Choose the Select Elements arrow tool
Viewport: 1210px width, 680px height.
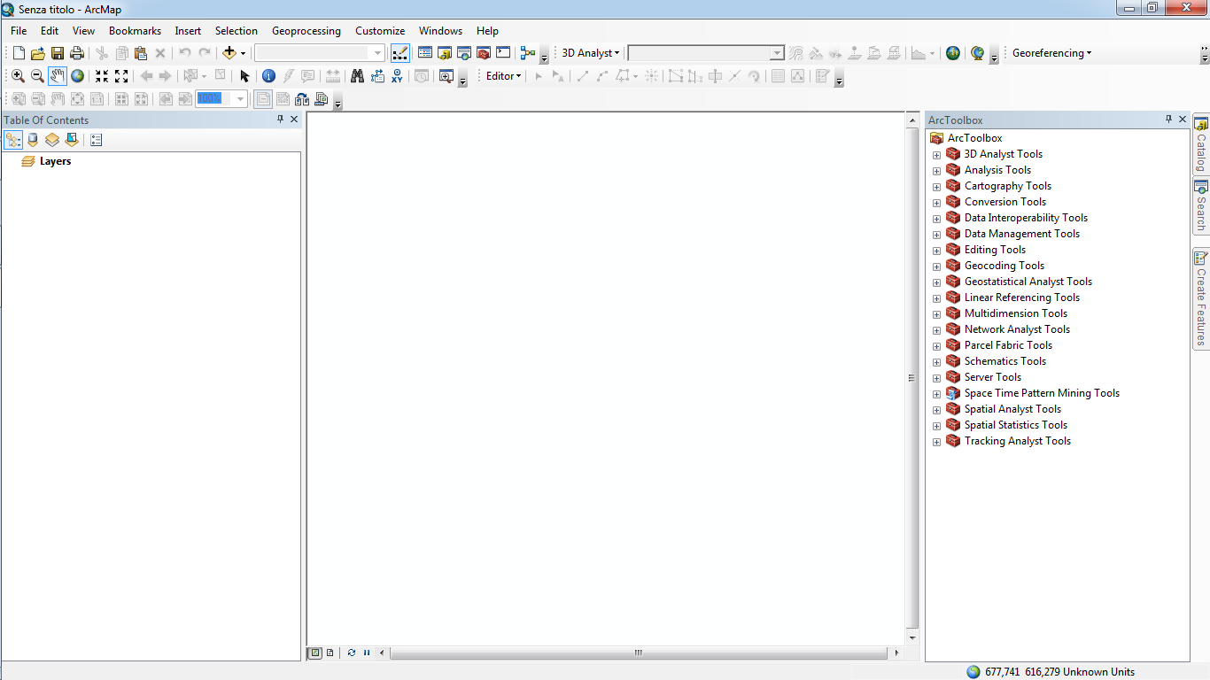tap(244, 76)
